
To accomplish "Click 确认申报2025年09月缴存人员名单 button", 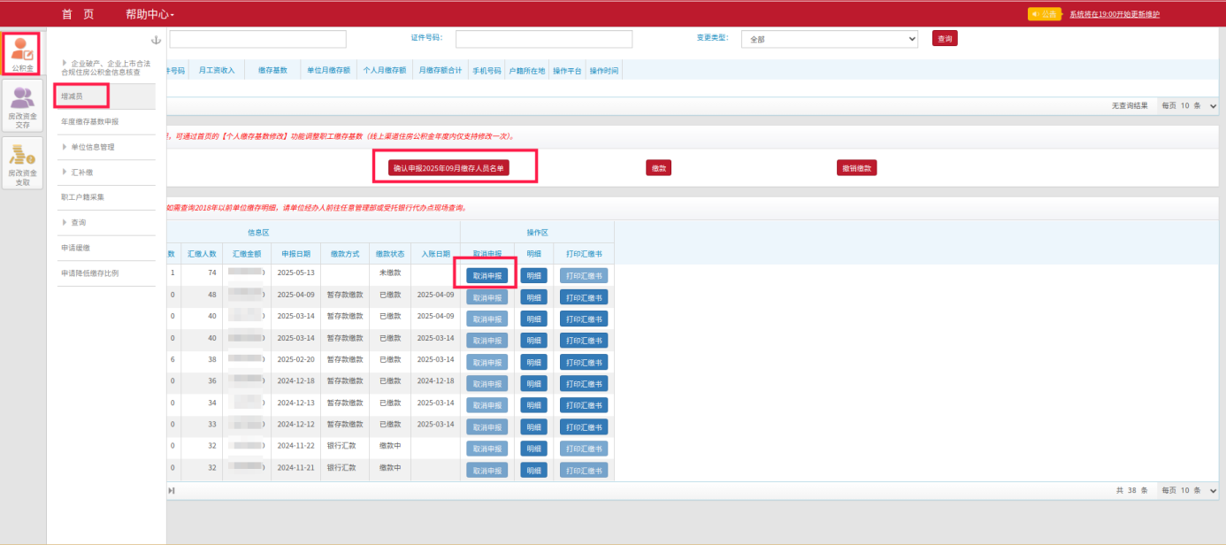I will coord(448,168).
